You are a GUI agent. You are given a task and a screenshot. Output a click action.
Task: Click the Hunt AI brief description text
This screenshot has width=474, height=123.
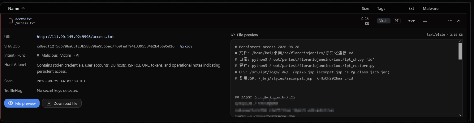pos(128,68)
